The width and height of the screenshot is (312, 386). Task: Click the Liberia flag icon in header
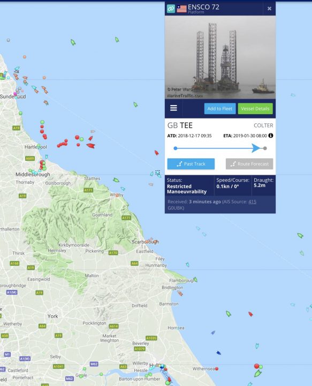(181, 9)
